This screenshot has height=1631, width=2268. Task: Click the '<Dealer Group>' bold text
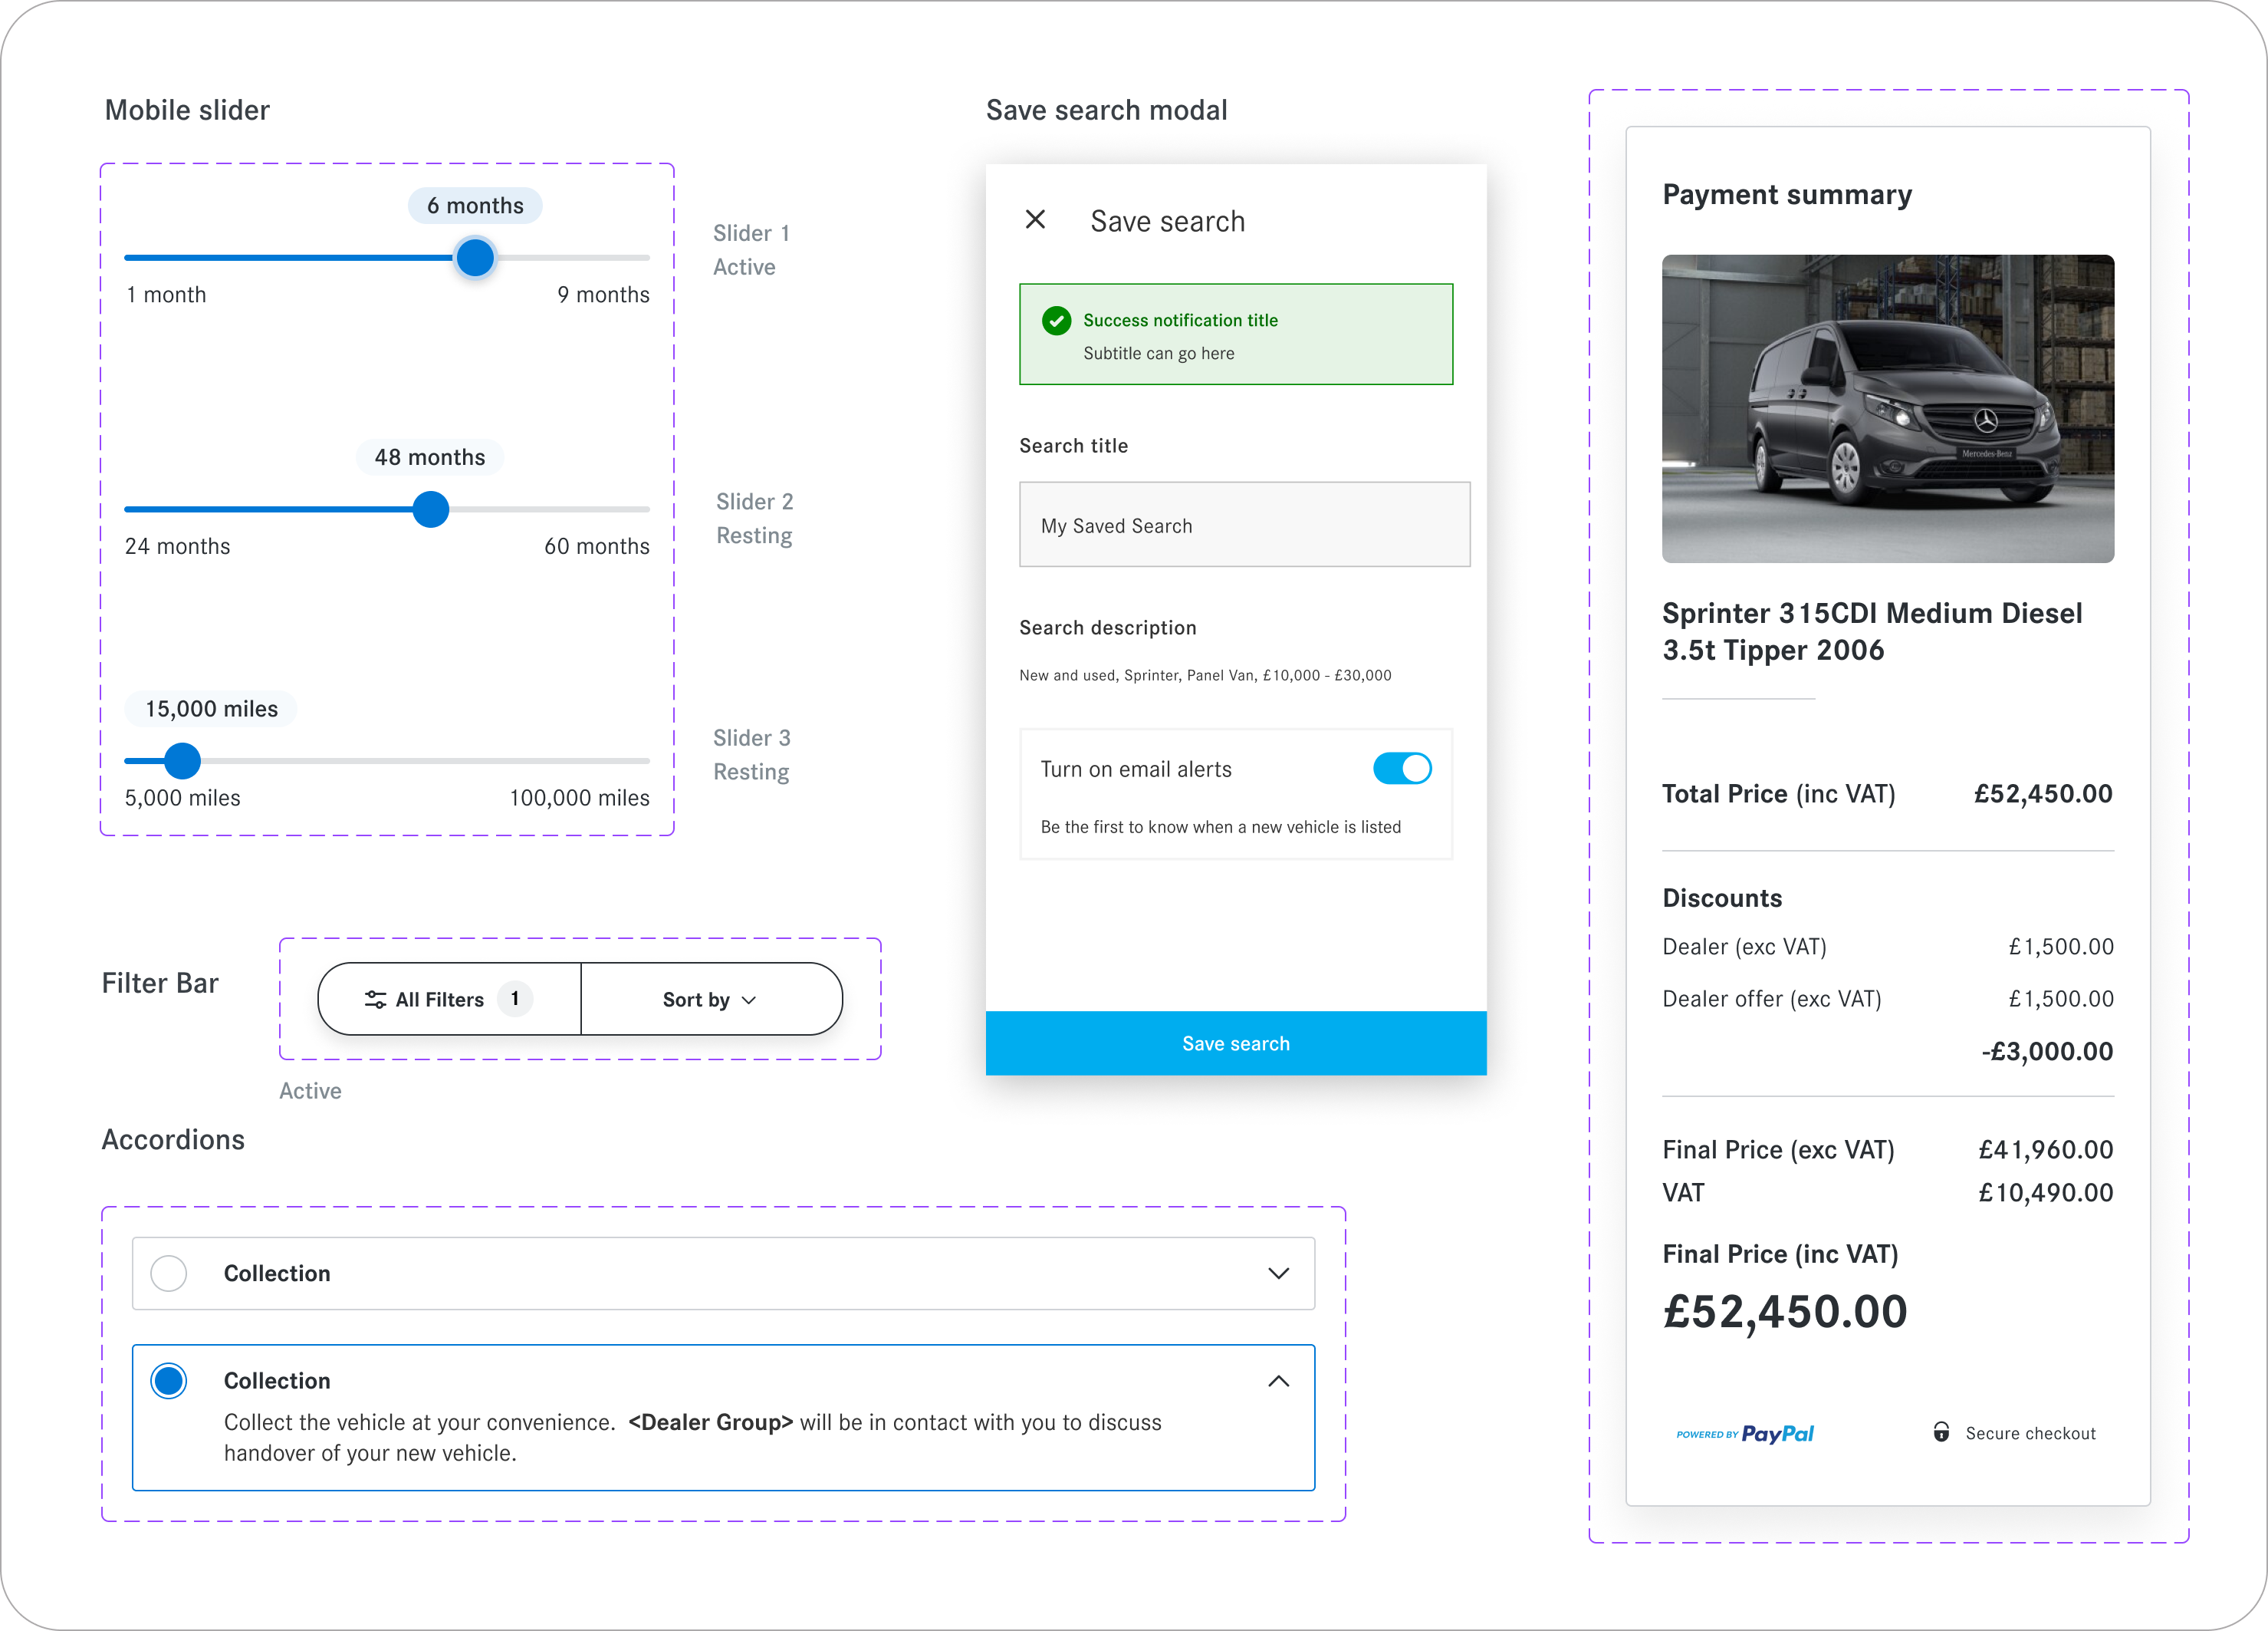pos(710,1422)
